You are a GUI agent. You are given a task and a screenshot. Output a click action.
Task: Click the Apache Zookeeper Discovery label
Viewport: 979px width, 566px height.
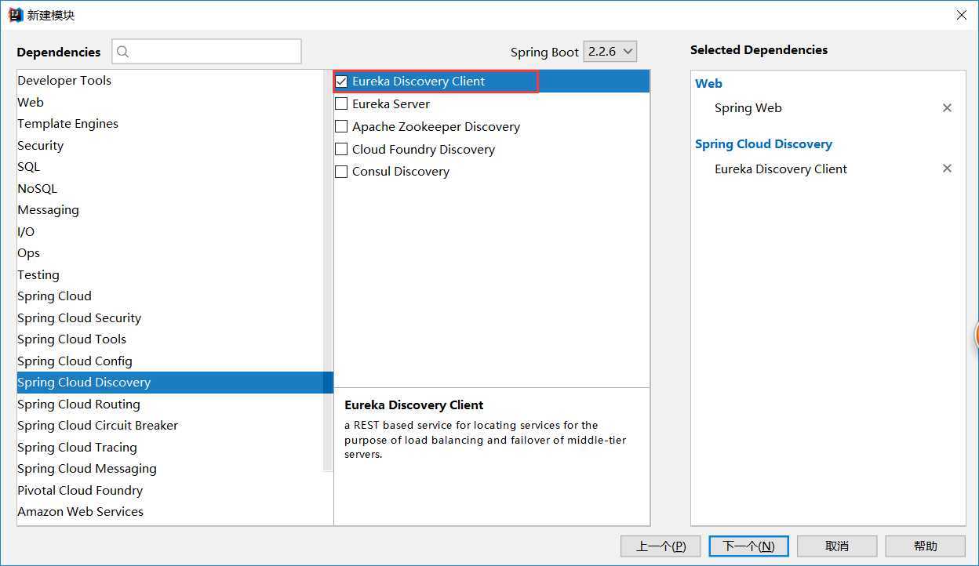pyautogui.click(x=436, y=126)
